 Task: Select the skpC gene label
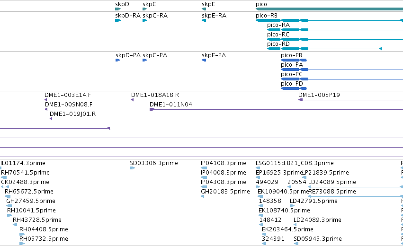click(x=149, y=4)
